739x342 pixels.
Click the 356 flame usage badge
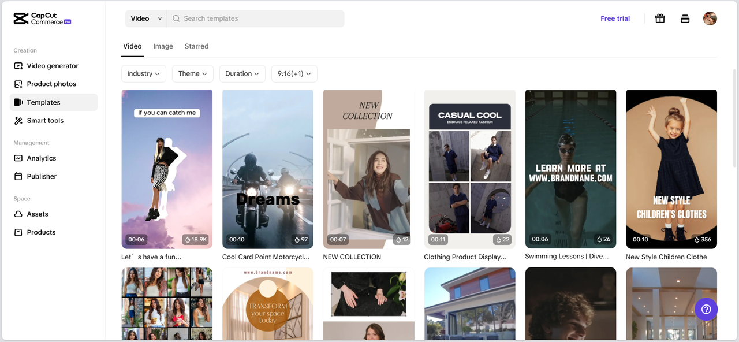click(x=703, y=239)
